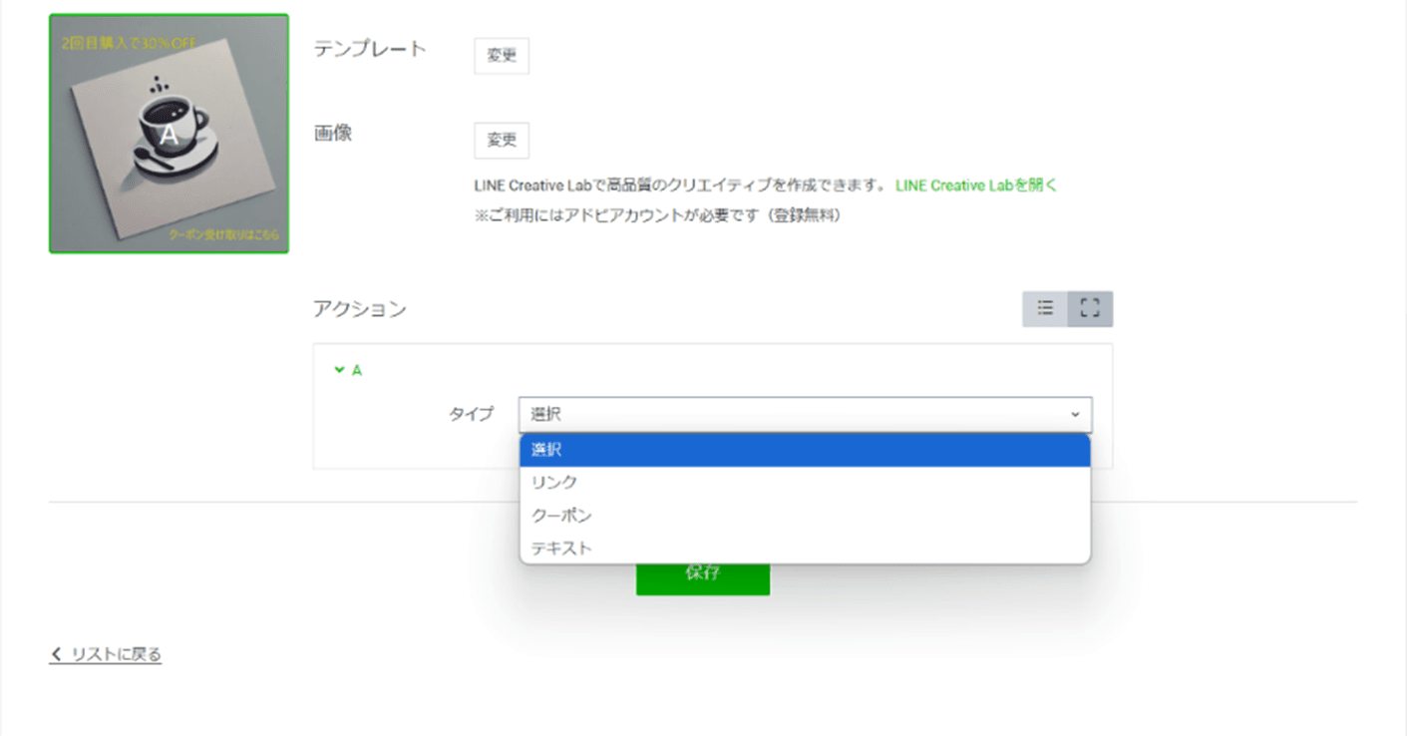1407x736 pixels.
Task: Open the LINE Creative Labを開く link
Action: 975,184
